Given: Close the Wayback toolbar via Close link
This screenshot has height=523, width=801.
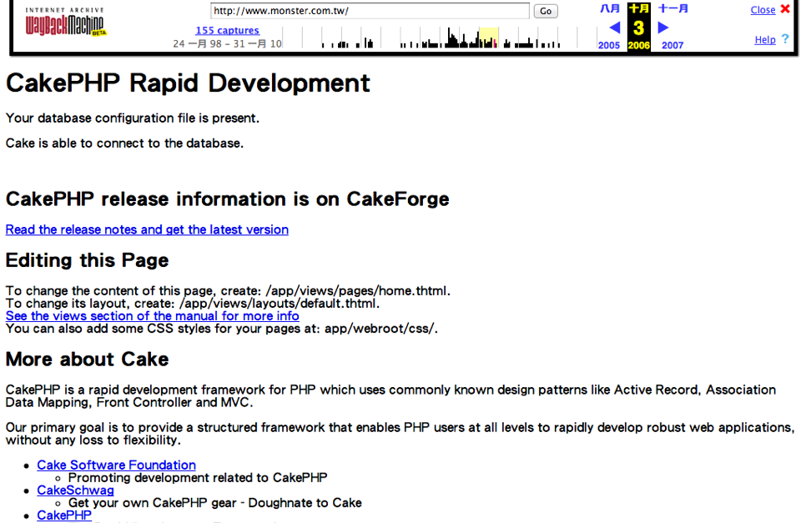Looking at the screenshot, I should click(x=763, y=10).
